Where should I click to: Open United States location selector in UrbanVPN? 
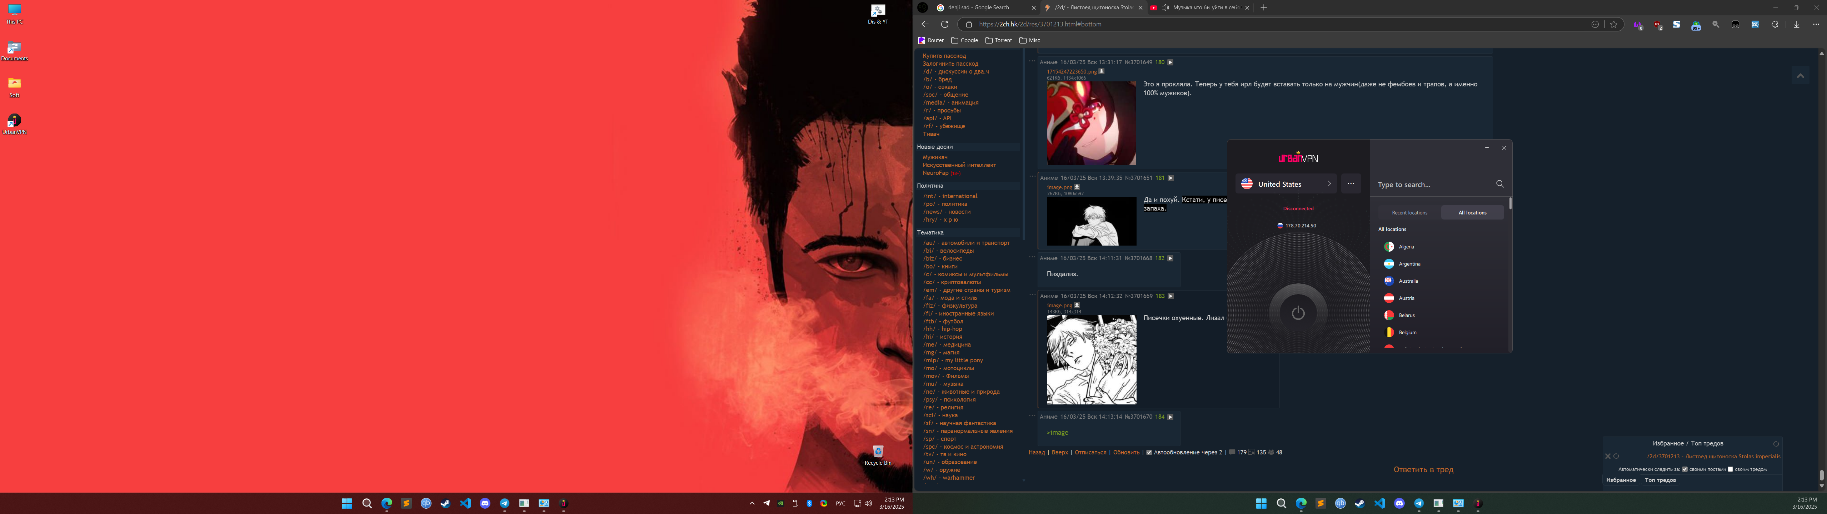tap(1286, 183)
